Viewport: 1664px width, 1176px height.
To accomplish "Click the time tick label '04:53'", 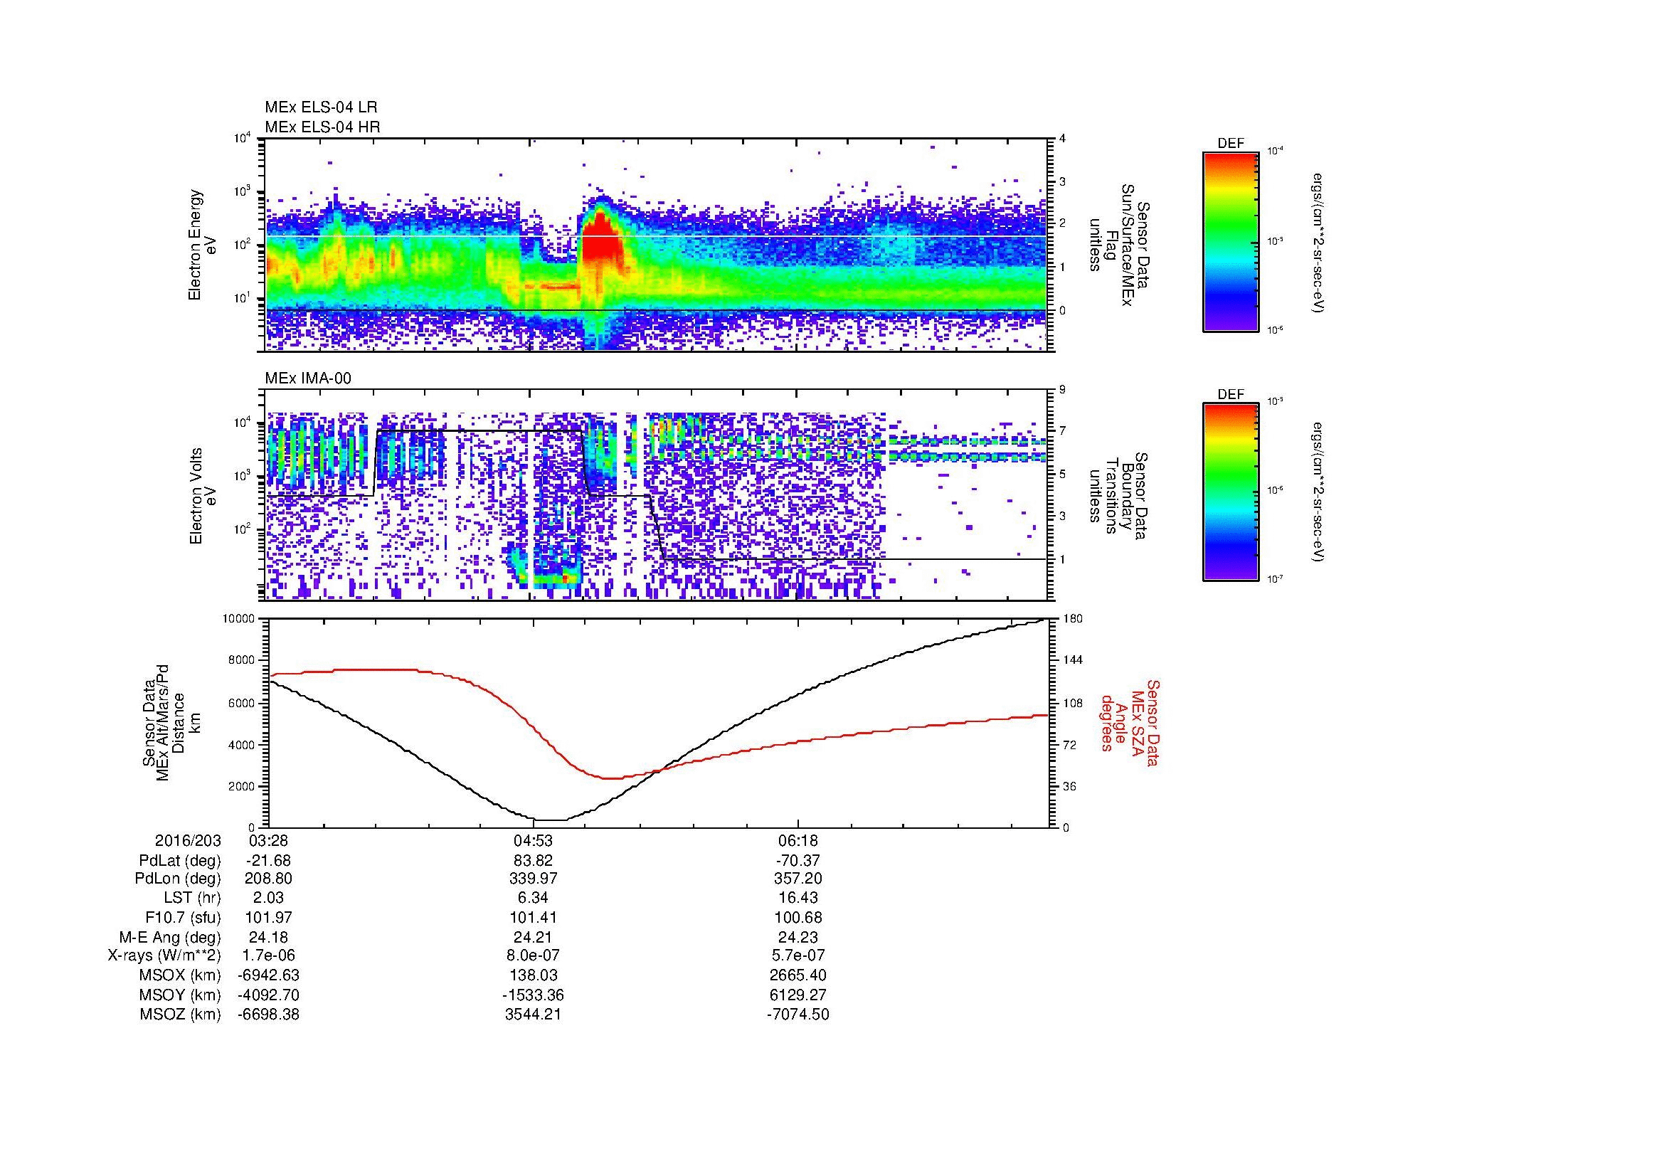I will point(534,840).
